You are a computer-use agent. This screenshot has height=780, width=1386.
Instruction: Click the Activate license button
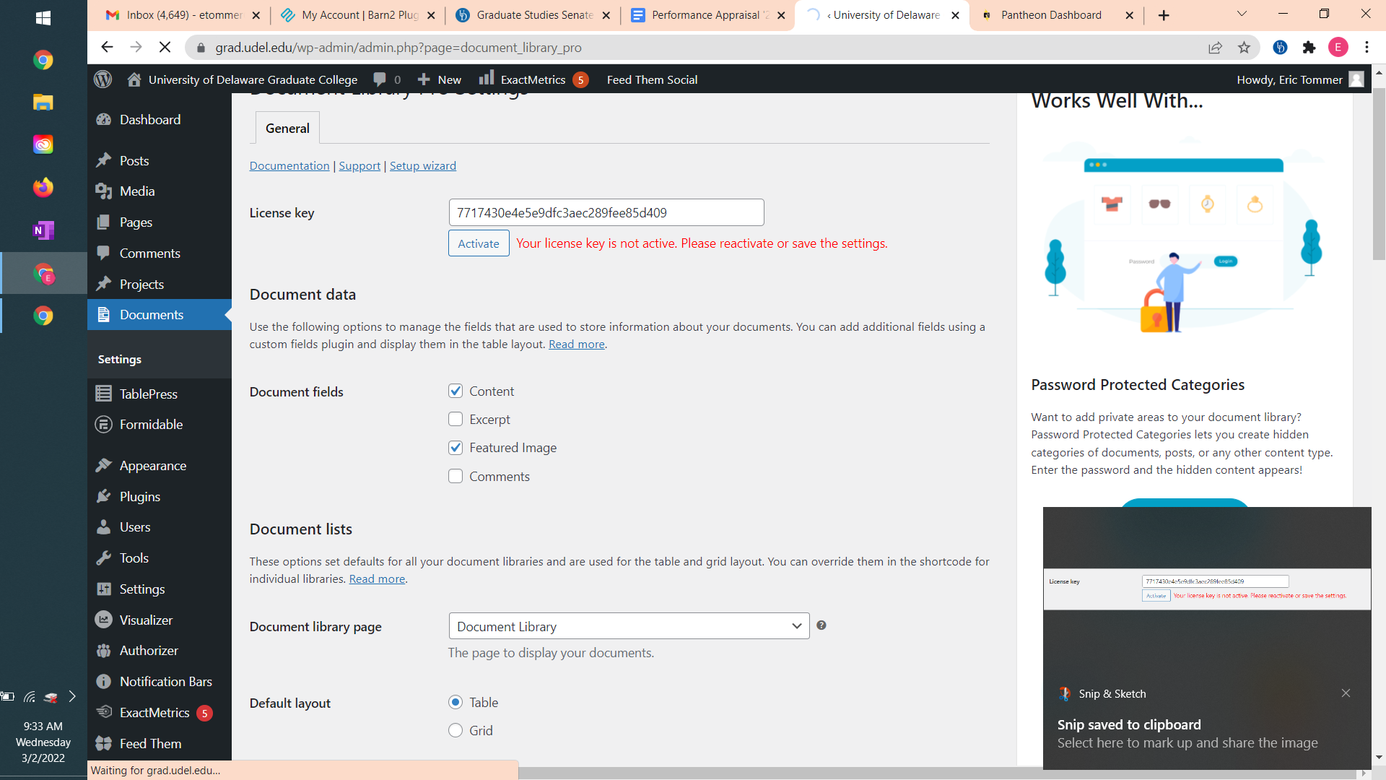pos(479,243)
